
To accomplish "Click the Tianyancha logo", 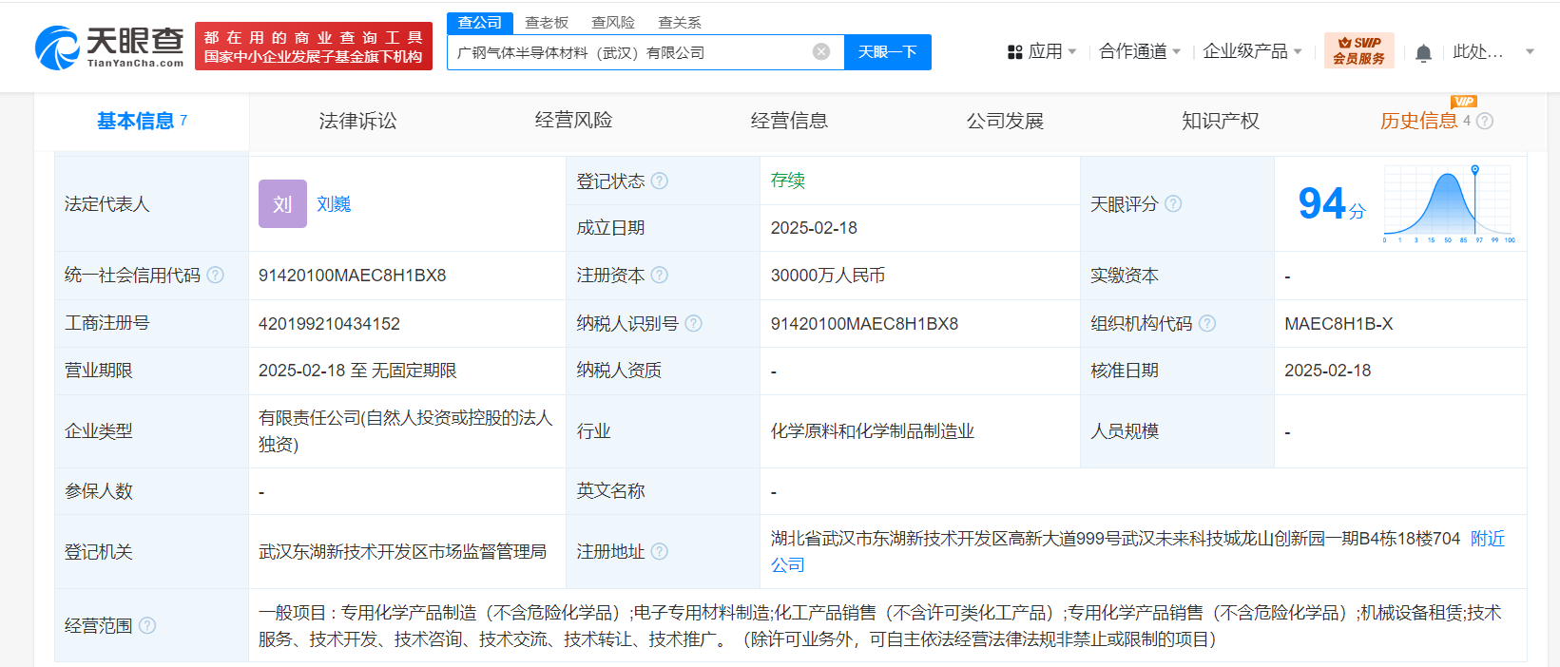I will 109,47.
